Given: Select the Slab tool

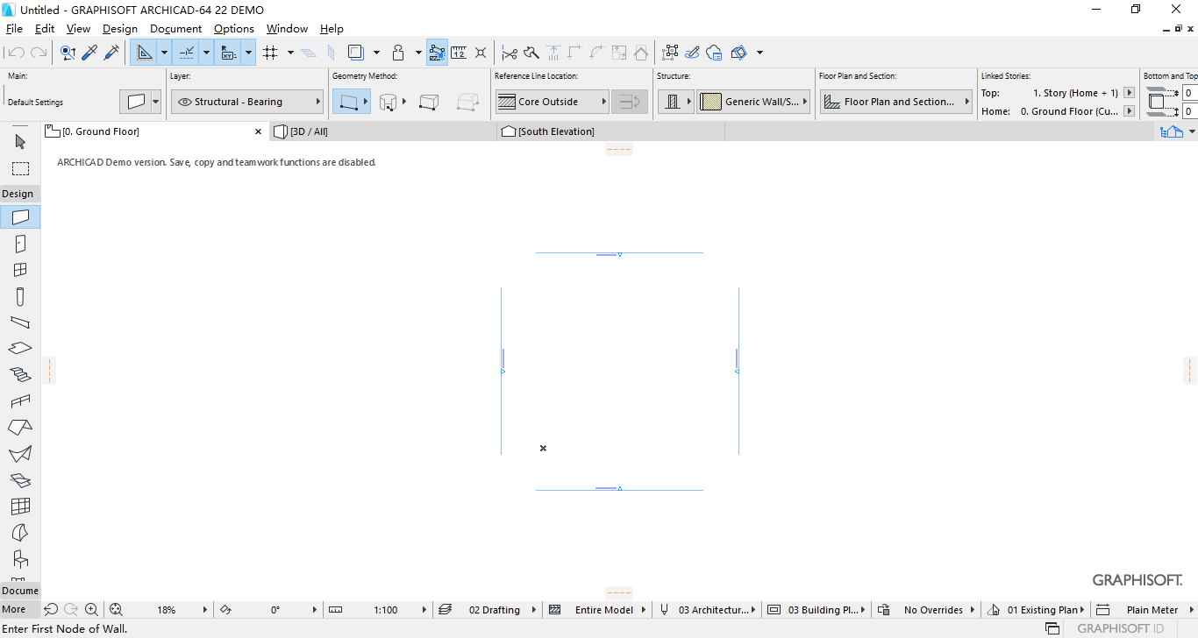Looking at the screenshot, I should (20, 348).
